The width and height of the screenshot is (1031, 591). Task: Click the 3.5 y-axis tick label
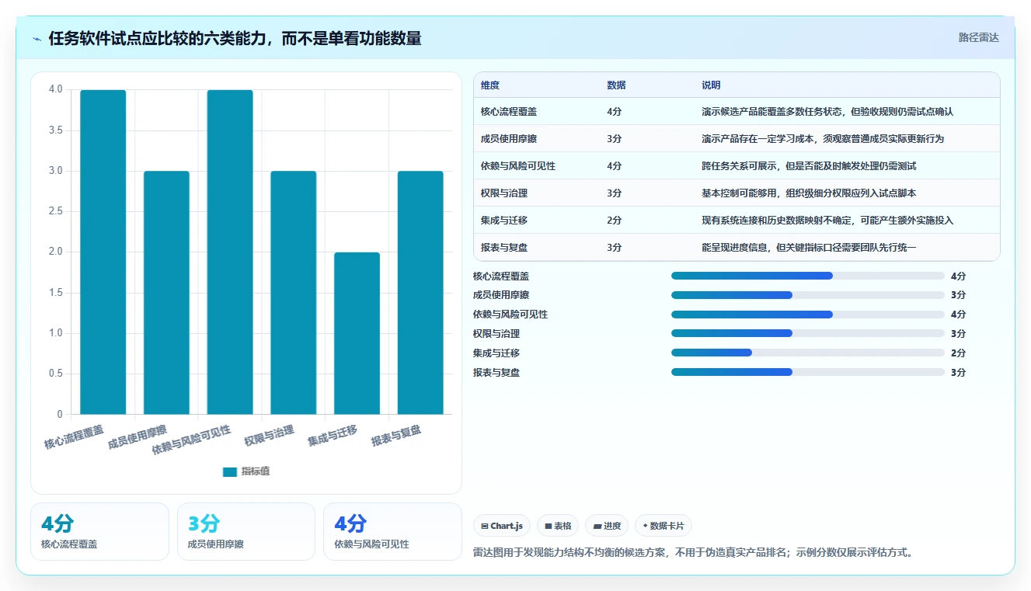[54, 130]
